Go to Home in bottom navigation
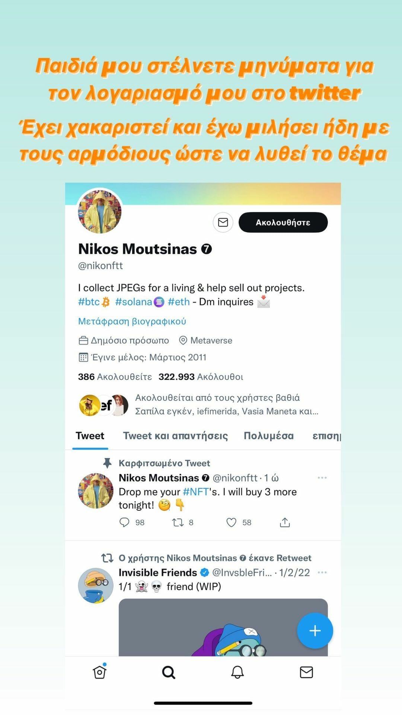 99,672
